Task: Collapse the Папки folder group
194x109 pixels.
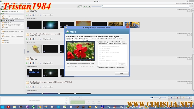Action: click(x=1, y=14)
